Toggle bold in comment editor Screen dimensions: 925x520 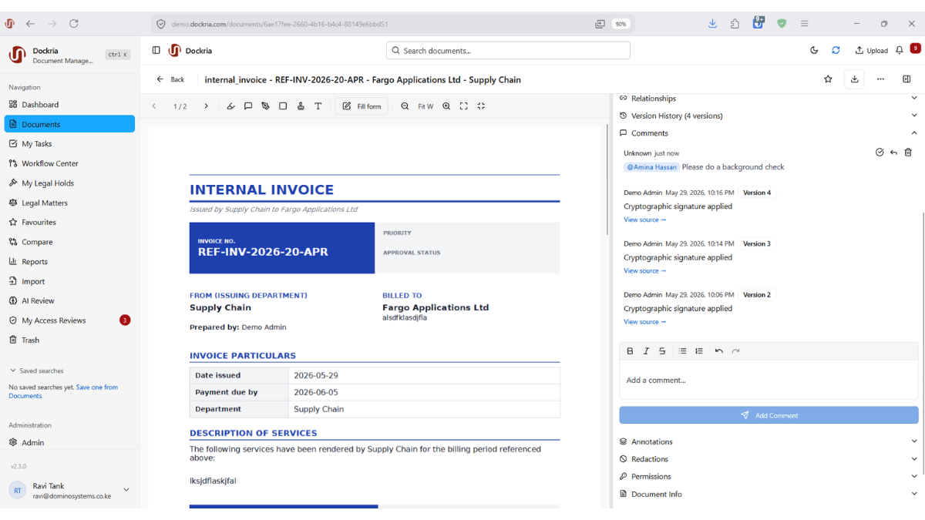tap(630, 351)
